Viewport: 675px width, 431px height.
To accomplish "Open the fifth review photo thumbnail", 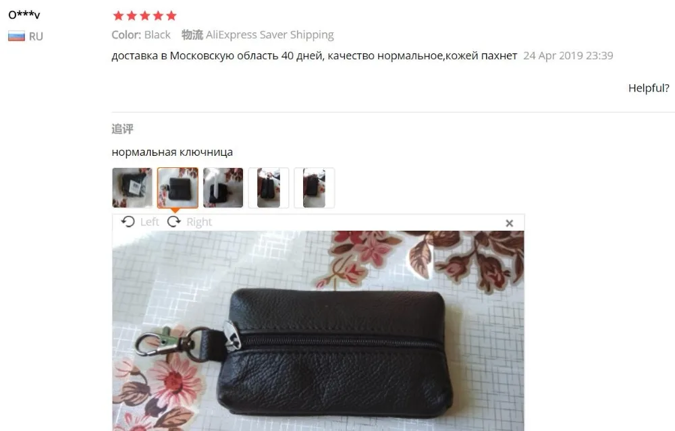I will (315, 188).
